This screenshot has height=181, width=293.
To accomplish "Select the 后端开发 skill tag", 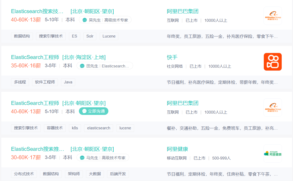I will (x=118, y=174).
